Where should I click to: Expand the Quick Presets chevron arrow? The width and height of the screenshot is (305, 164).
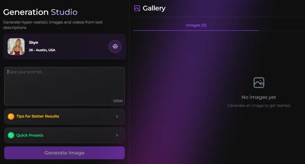[117, 135]
